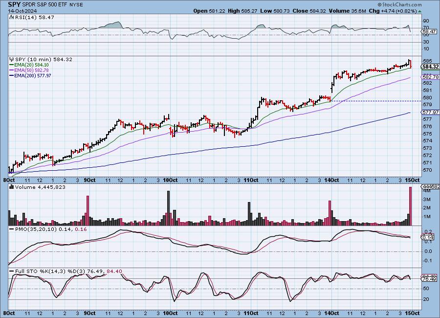Viewport: 440px width, 318px height.
Task: Click the EMA(20) 584.10 legend text
Action: [x=31, y=65]
